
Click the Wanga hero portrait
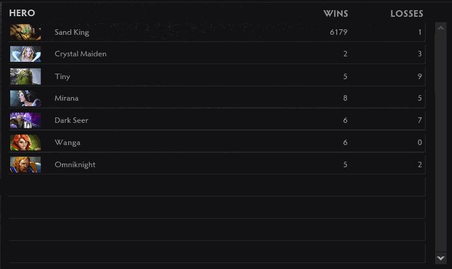click(x=25, y=143)
